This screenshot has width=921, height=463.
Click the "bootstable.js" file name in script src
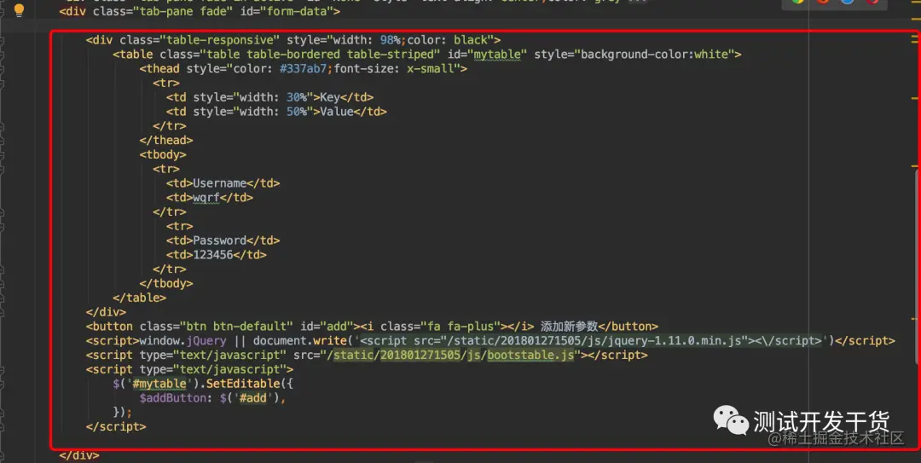[x=530, y=355]
